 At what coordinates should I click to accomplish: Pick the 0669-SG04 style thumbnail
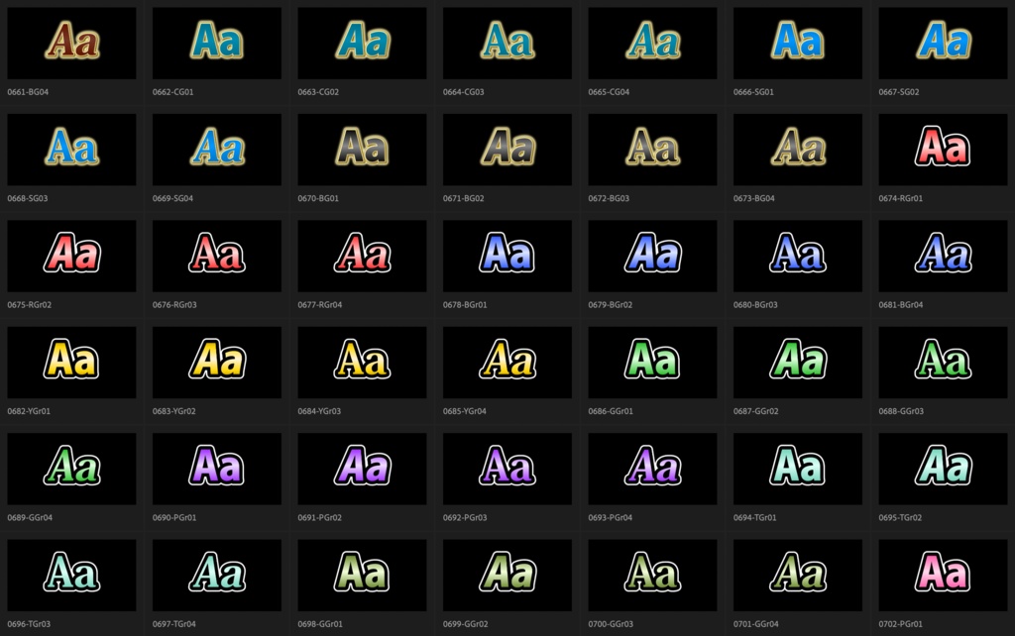(x=216, y=149)
